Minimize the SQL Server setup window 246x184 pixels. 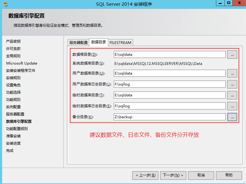click(220, 3)
